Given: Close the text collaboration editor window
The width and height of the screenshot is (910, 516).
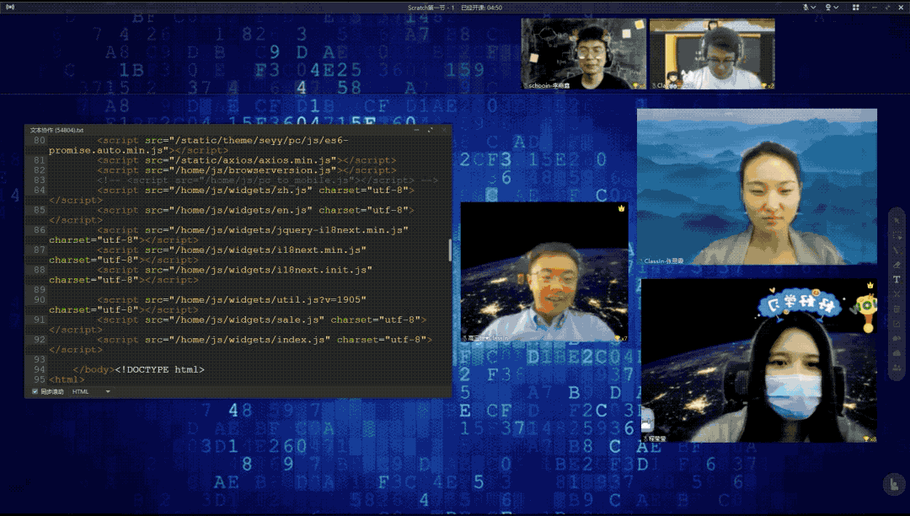Looking at the screenshot, I should pos(444,130).
